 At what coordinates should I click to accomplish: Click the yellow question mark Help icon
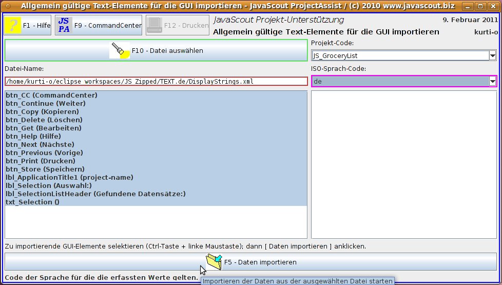click(13, 25)
